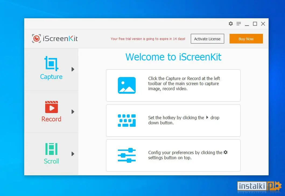285x196 pixels.
Task: Maximize the iScreenKit window
Action: 255,24
